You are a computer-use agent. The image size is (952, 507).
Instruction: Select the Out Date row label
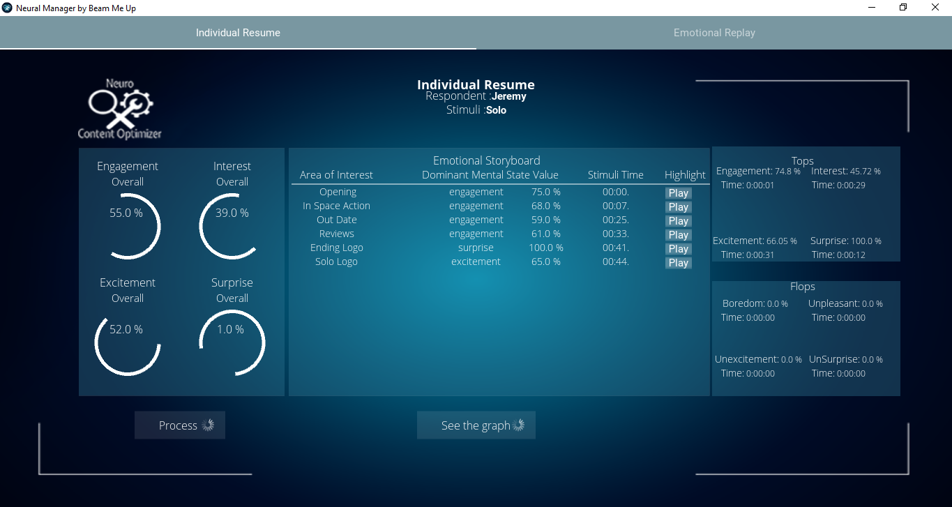(x=336, y=220)
